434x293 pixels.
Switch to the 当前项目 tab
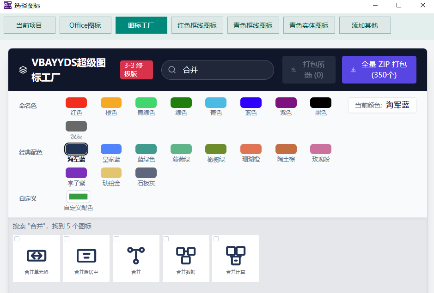[x=30, y=25]
